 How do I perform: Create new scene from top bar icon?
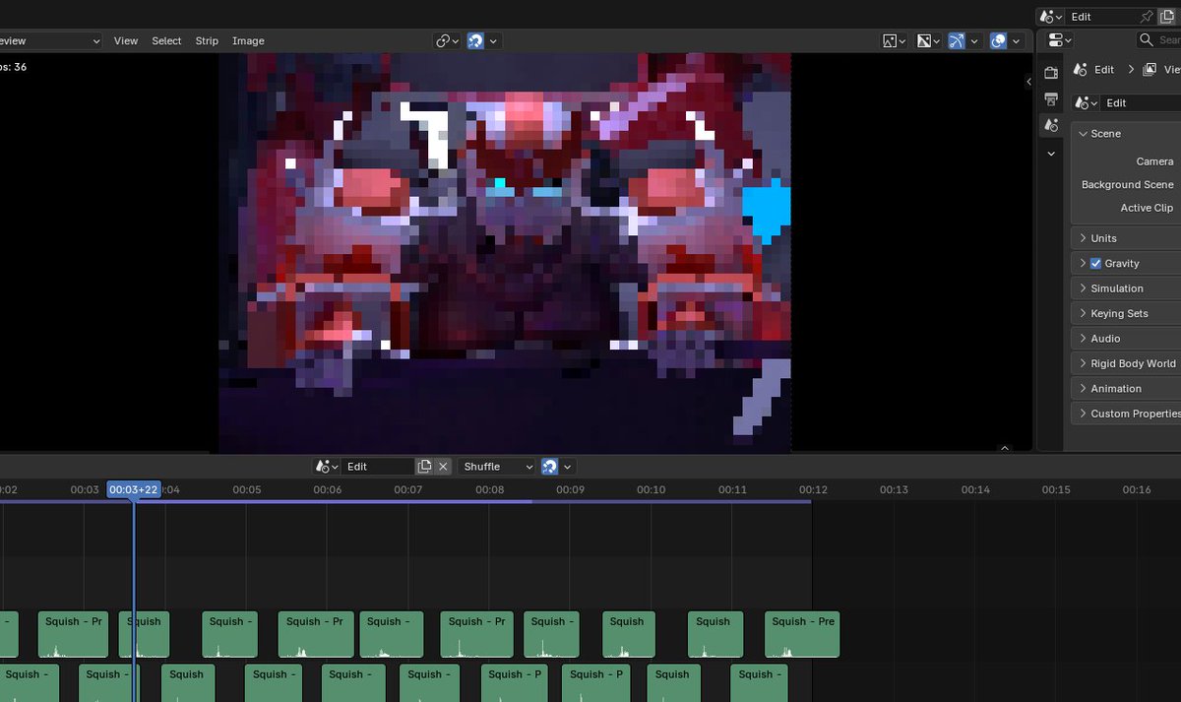pos(1166,17)
